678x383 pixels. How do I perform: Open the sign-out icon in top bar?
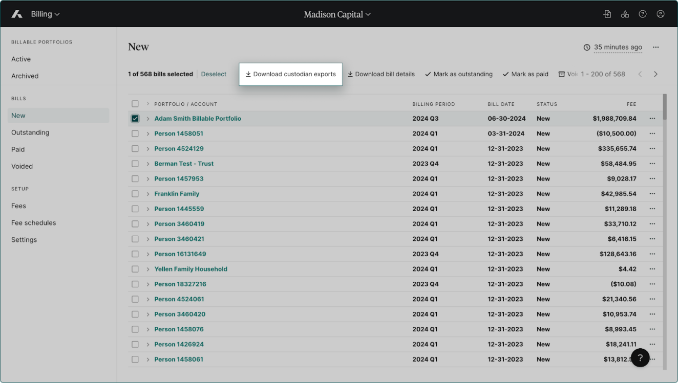(x=607, y=14)
